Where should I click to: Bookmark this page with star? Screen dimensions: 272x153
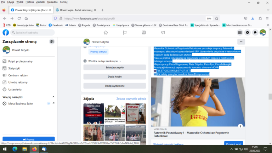click(217, 18)
